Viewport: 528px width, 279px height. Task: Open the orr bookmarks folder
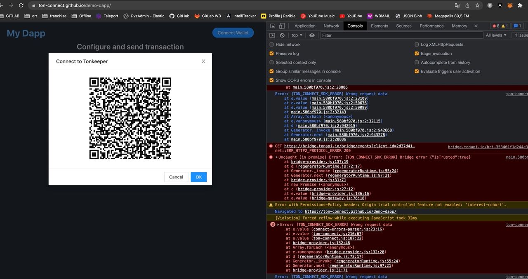tap(31, 16)
